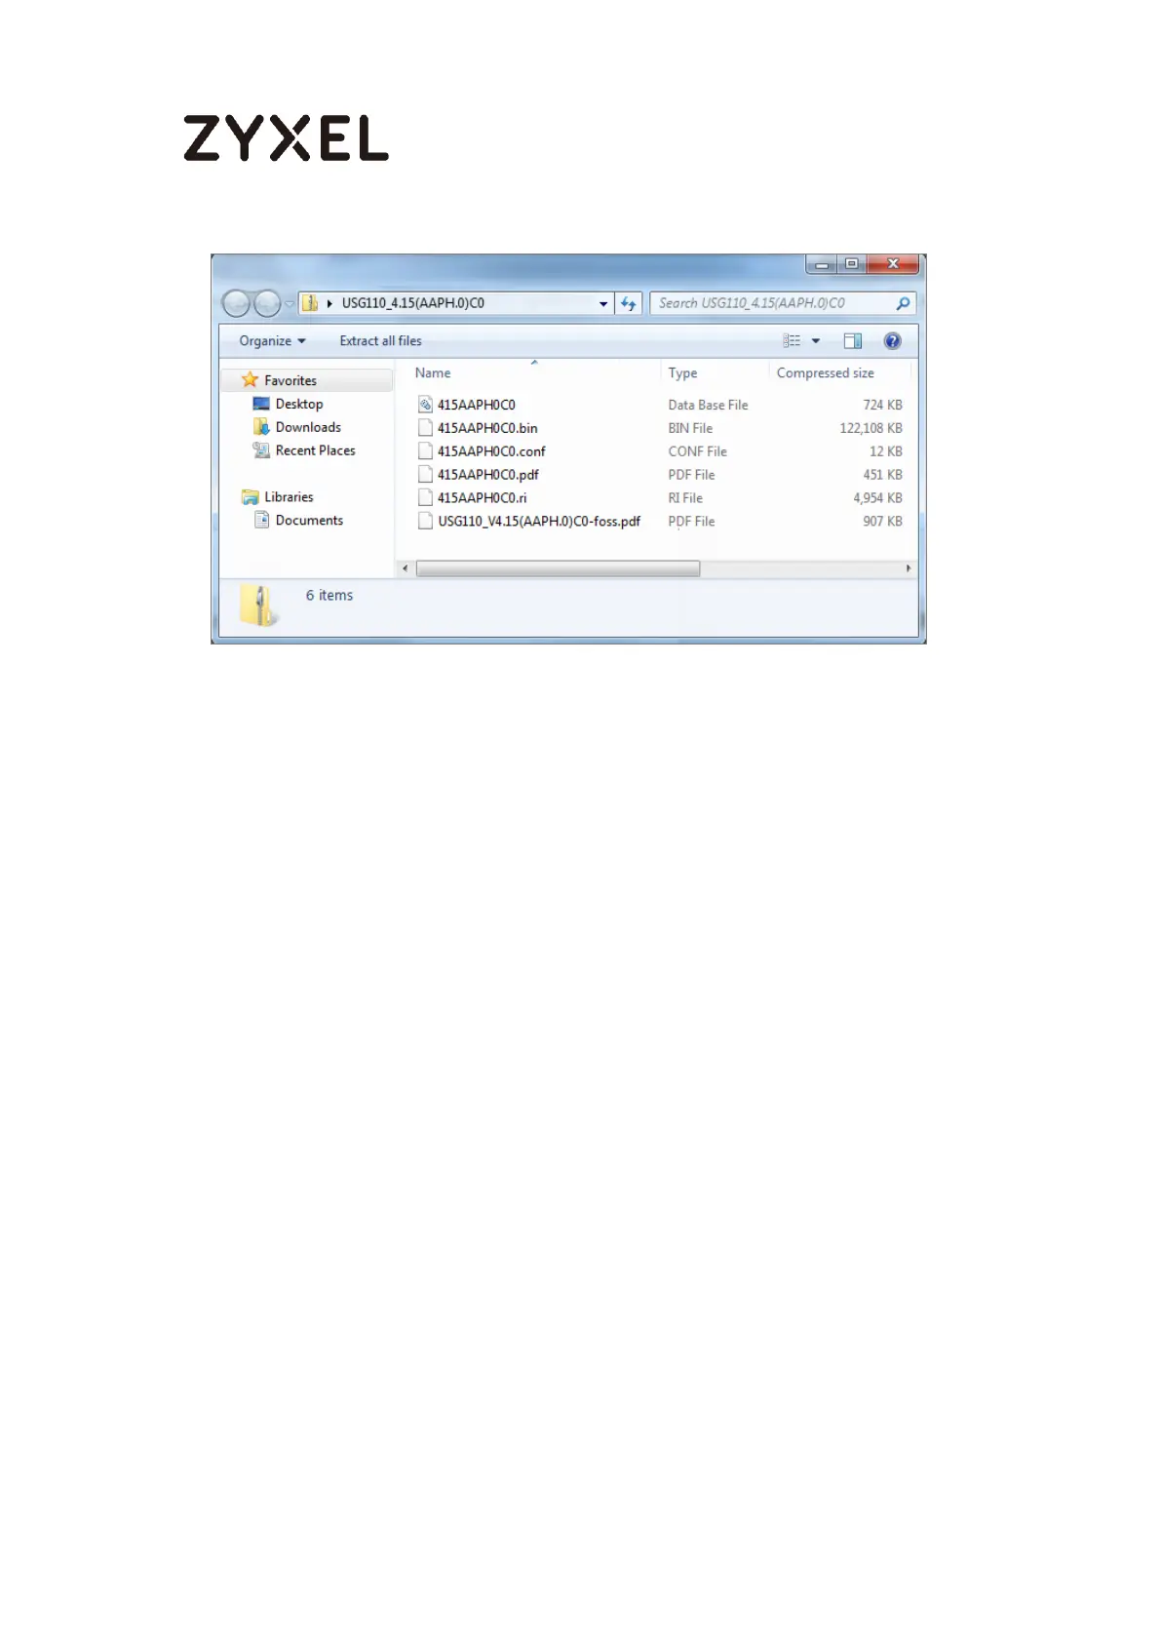The width and height of the screenshot is (1161, 1641).
Task: Open the address bar history dropdown
Action: 603,303
